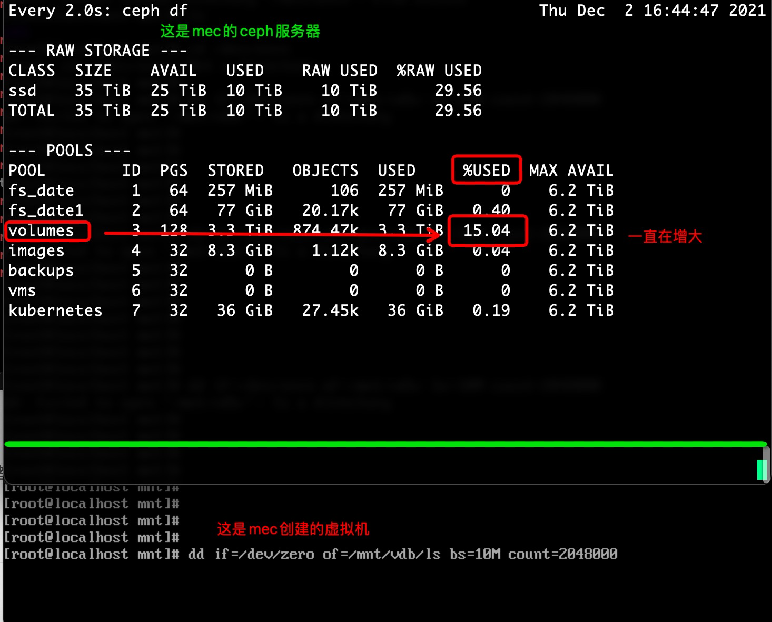Image resolution: width=772 pixels, height=622 pixels.
Task: Click the 27.45k objects count for kubernetes
Action: (x=330, y=310)
